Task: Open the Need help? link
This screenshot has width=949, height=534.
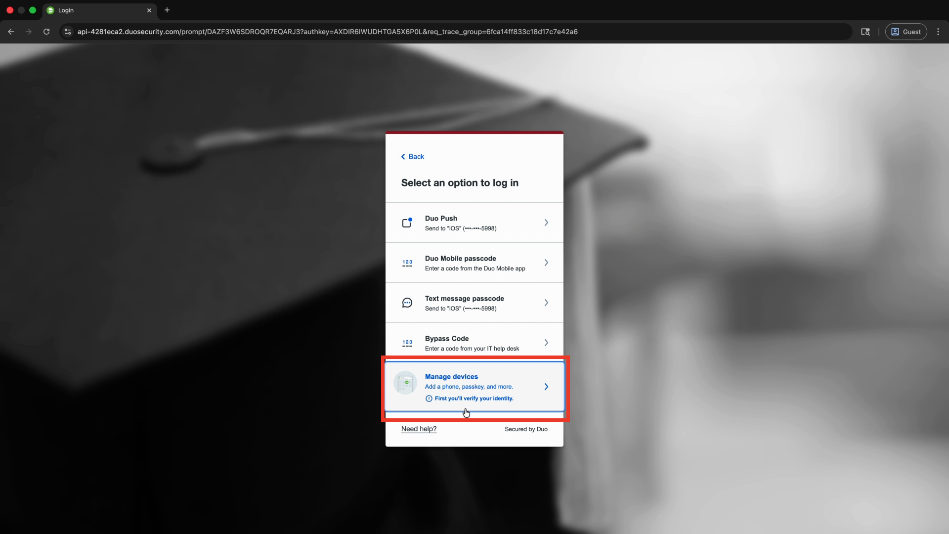Action: [419, 429]
